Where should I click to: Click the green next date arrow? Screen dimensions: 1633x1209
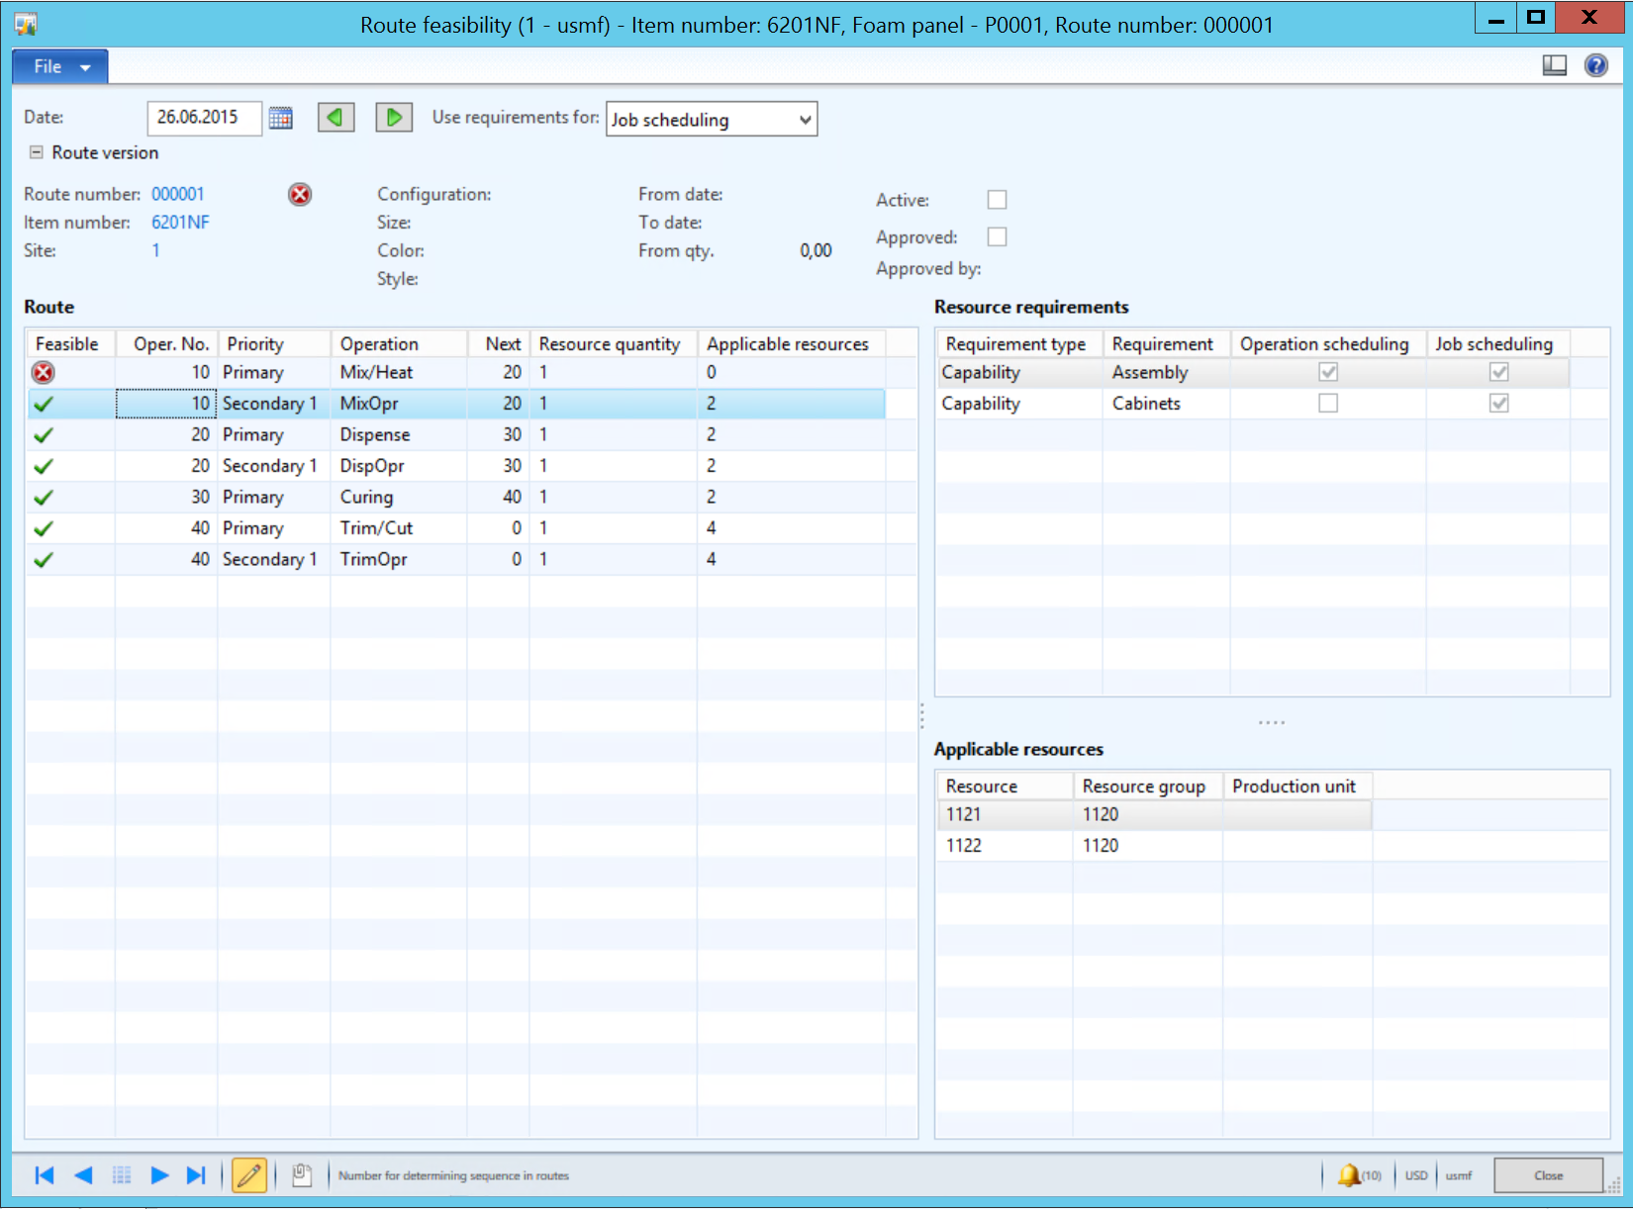click(x=394, y=118)
